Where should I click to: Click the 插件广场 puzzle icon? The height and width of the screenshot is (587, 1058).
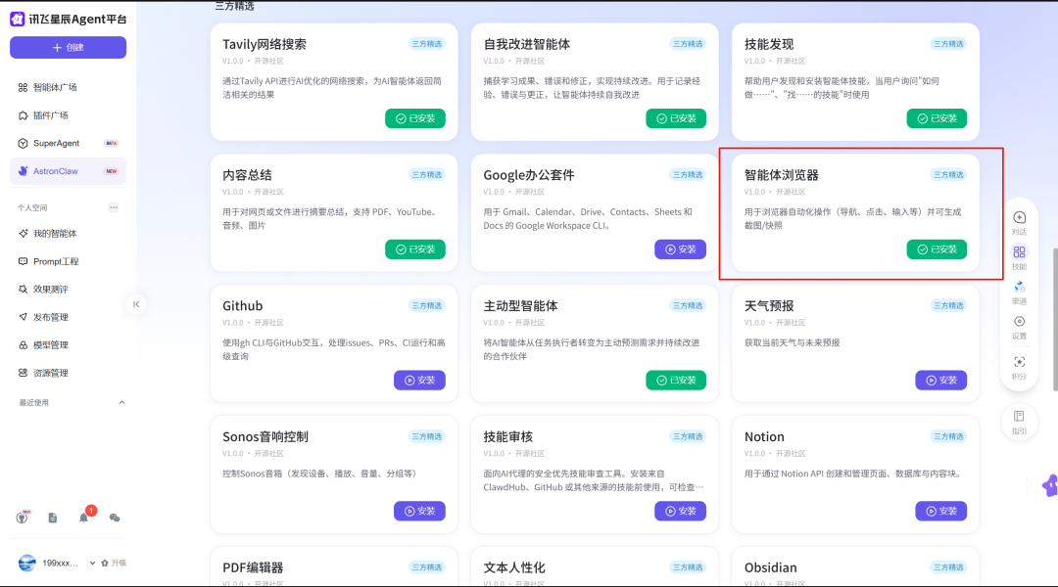coord(23,115)
